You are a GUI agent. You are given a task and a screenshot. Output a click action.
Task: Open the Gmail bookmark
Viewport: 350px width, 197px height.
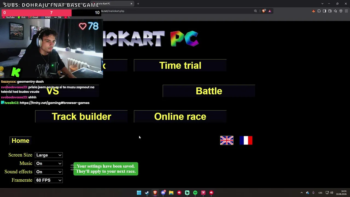pos(33,17)
